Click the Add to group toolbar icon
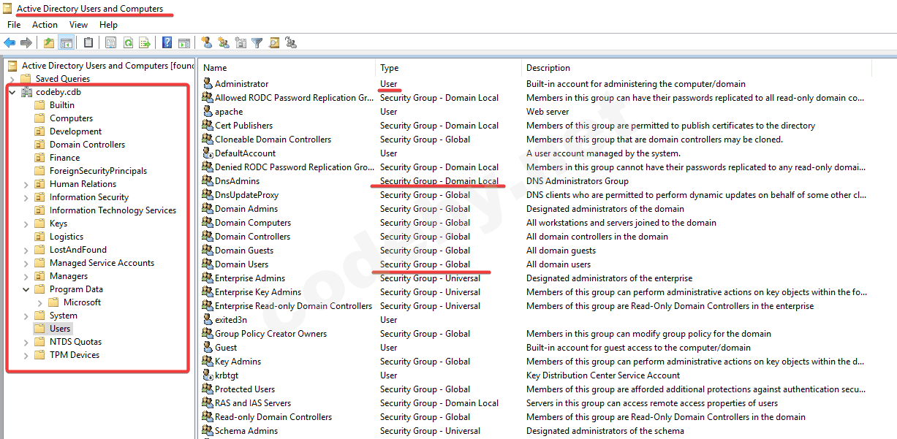This screenshot has height=439, width=897. pyautogui.click(x=291, y=43)
